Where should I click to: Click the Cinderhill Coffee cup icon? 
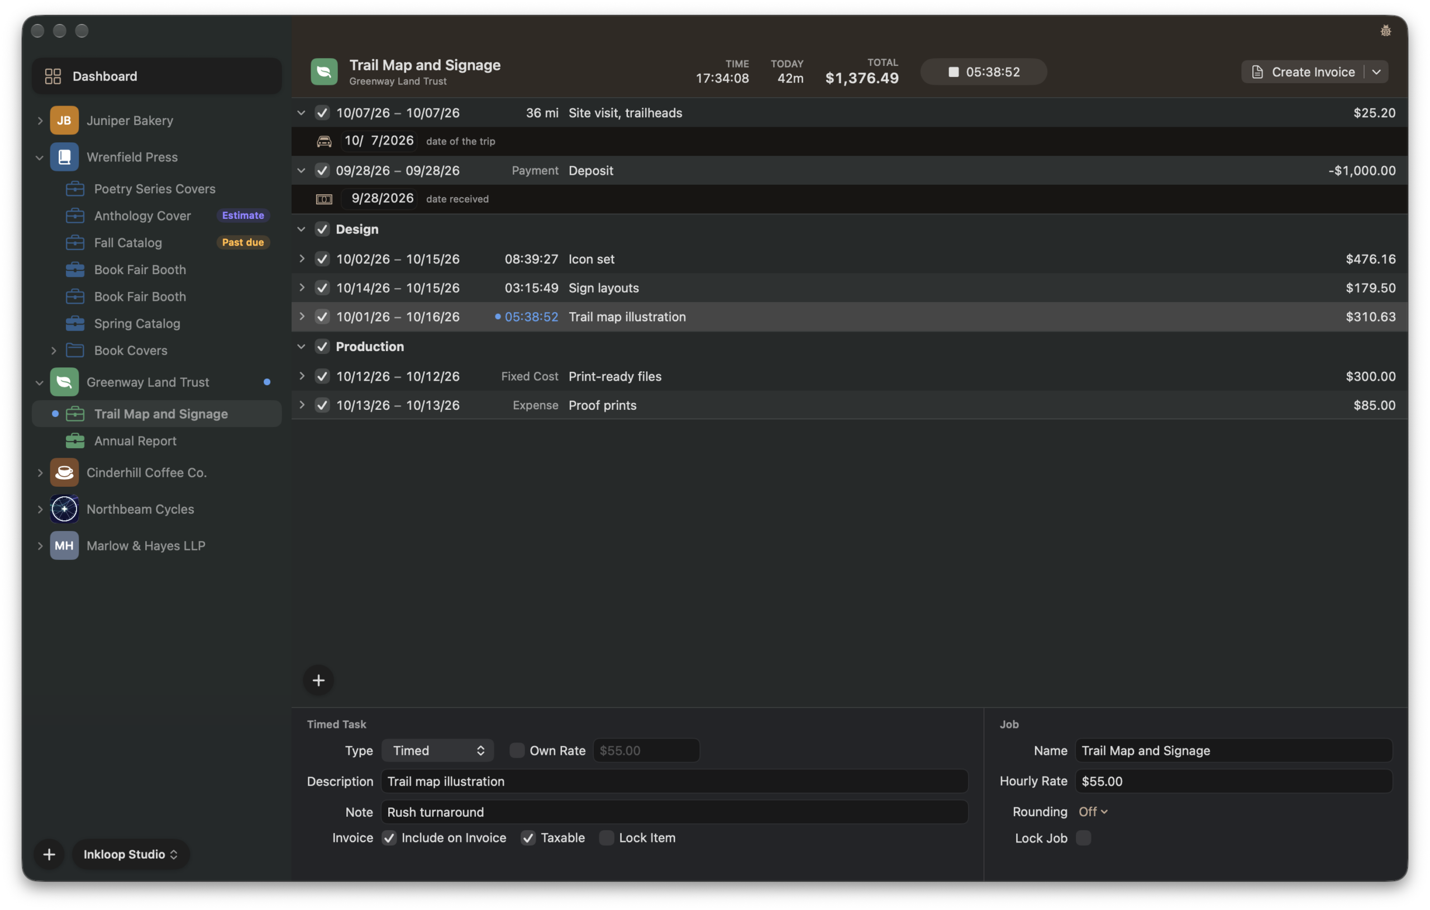click(64, 472)
